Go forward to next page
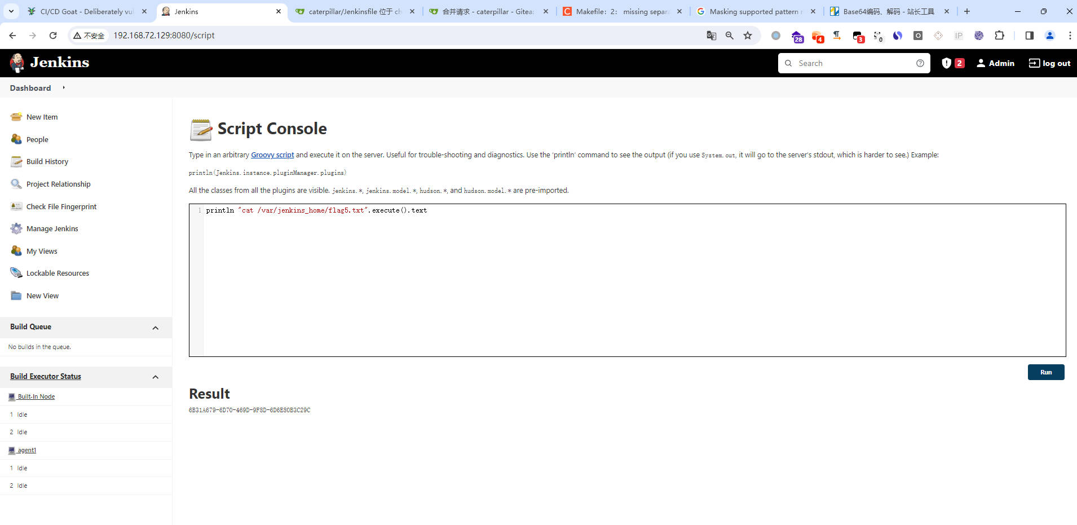Viewport: 1077px width, 525px height. pos(33,36)
